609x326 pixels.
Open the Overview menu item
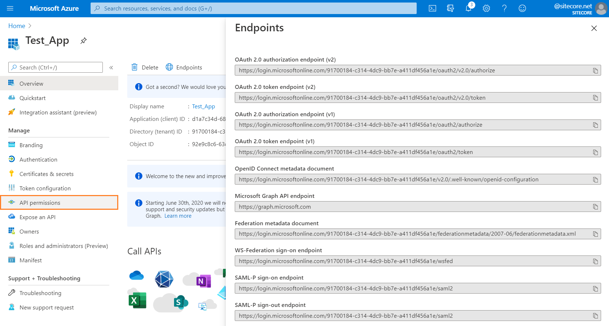coord(59,83)
